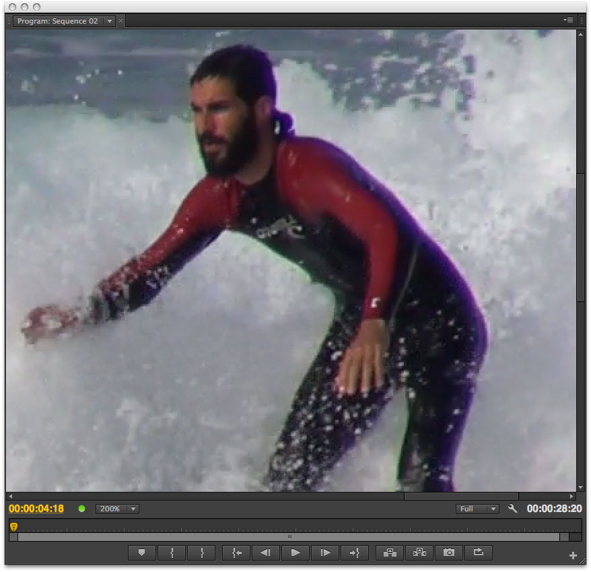This screenshot has width=591, height=572.
Task: Click the Lift button
Action: (x=390, y=552)
